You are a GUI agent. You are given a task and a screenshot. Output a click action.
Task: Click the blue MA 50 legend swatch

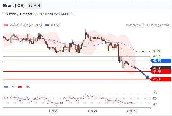pos(47,25)
